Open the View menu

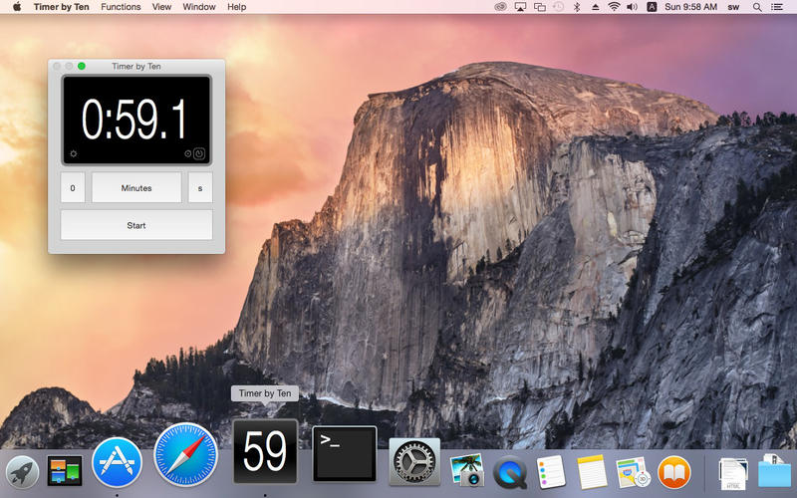tap(161, 7)
